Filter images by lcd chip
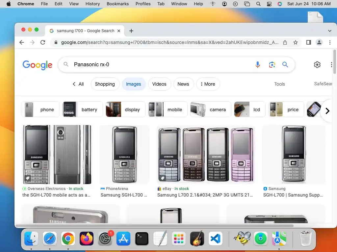 [250, 110]
